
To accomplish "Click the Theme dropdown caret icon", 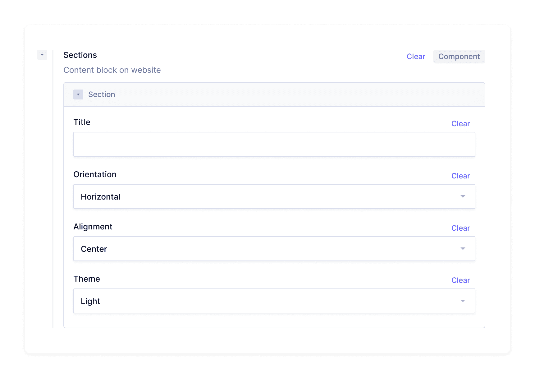I will (463, 301).
